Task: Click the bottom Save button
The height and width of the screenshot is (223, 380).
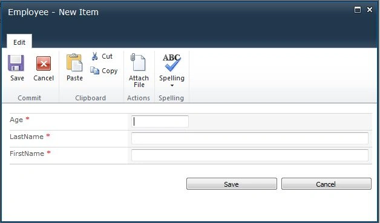Action: coord(231,184)
